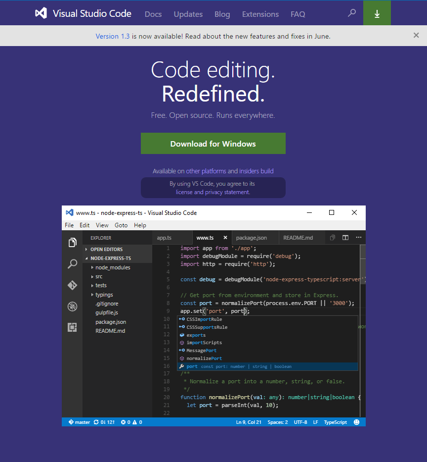The height and width of the screenshot is (462, 427).
Task: Open the editor more actions ellipsis
Action: (x=358, y=237)
